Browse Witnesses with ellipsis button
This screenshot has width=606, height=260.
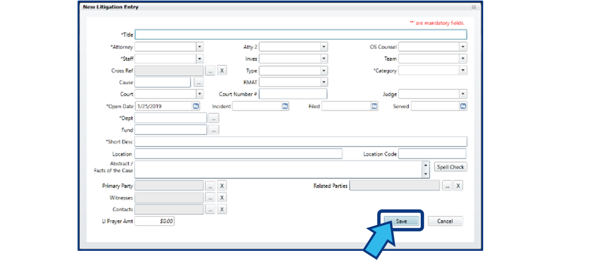pyautogui.click(x=210, y=198)
